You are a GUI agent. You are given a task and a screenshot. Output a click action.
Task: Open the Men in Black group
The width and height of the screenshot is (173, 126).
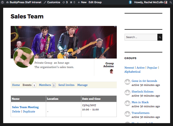point(140,102)
